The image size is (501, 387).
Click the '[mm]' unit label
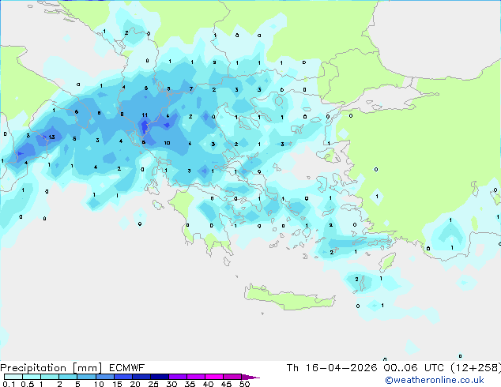click(87, 368)
